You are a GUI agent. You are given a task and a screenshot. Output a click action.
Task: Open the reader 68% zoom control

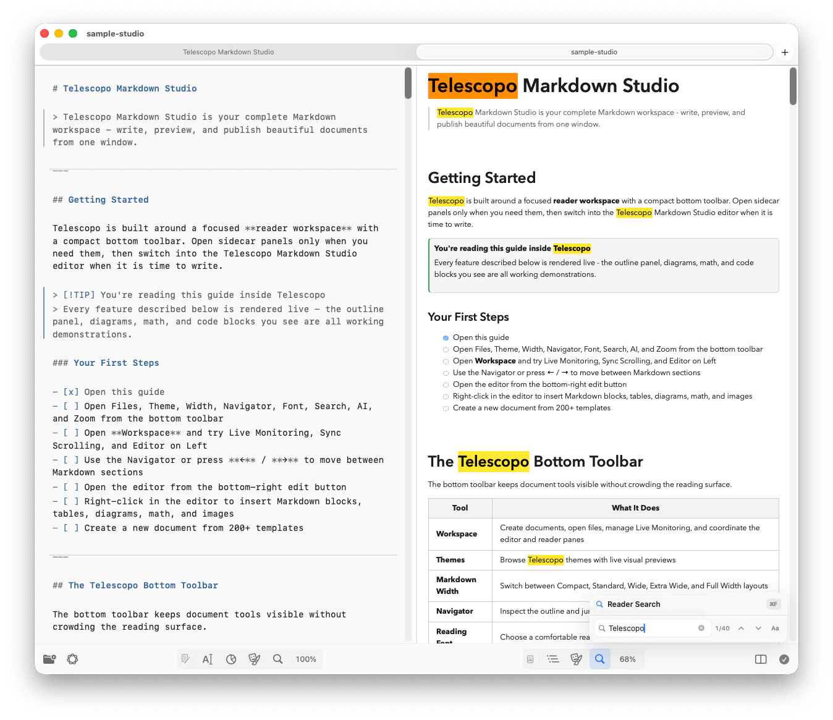(627, 659)
